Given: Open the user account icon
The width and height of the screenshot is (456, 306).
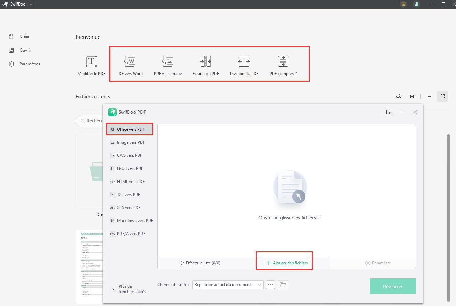Looking at the screenshot, I should coord(417,4).
